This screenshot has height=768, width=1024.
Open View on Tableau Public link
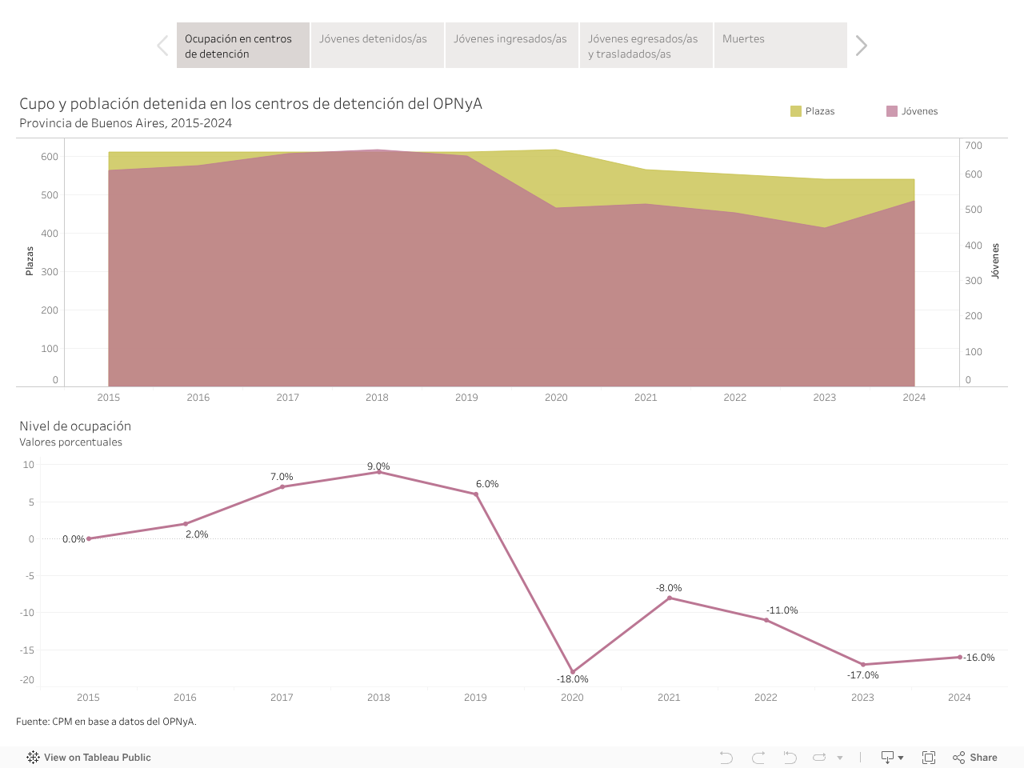point(97,758)
